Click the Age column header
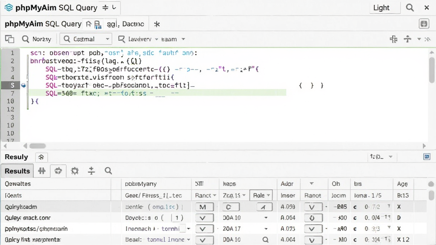Image resolution: width=436 pixels, height=245 pixels. click(x=402, y=184)
